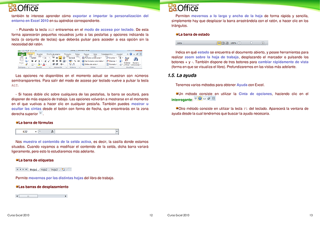320x226 pixels.
Task: Click the green 'interrogante' link
Action: [182, 100]
